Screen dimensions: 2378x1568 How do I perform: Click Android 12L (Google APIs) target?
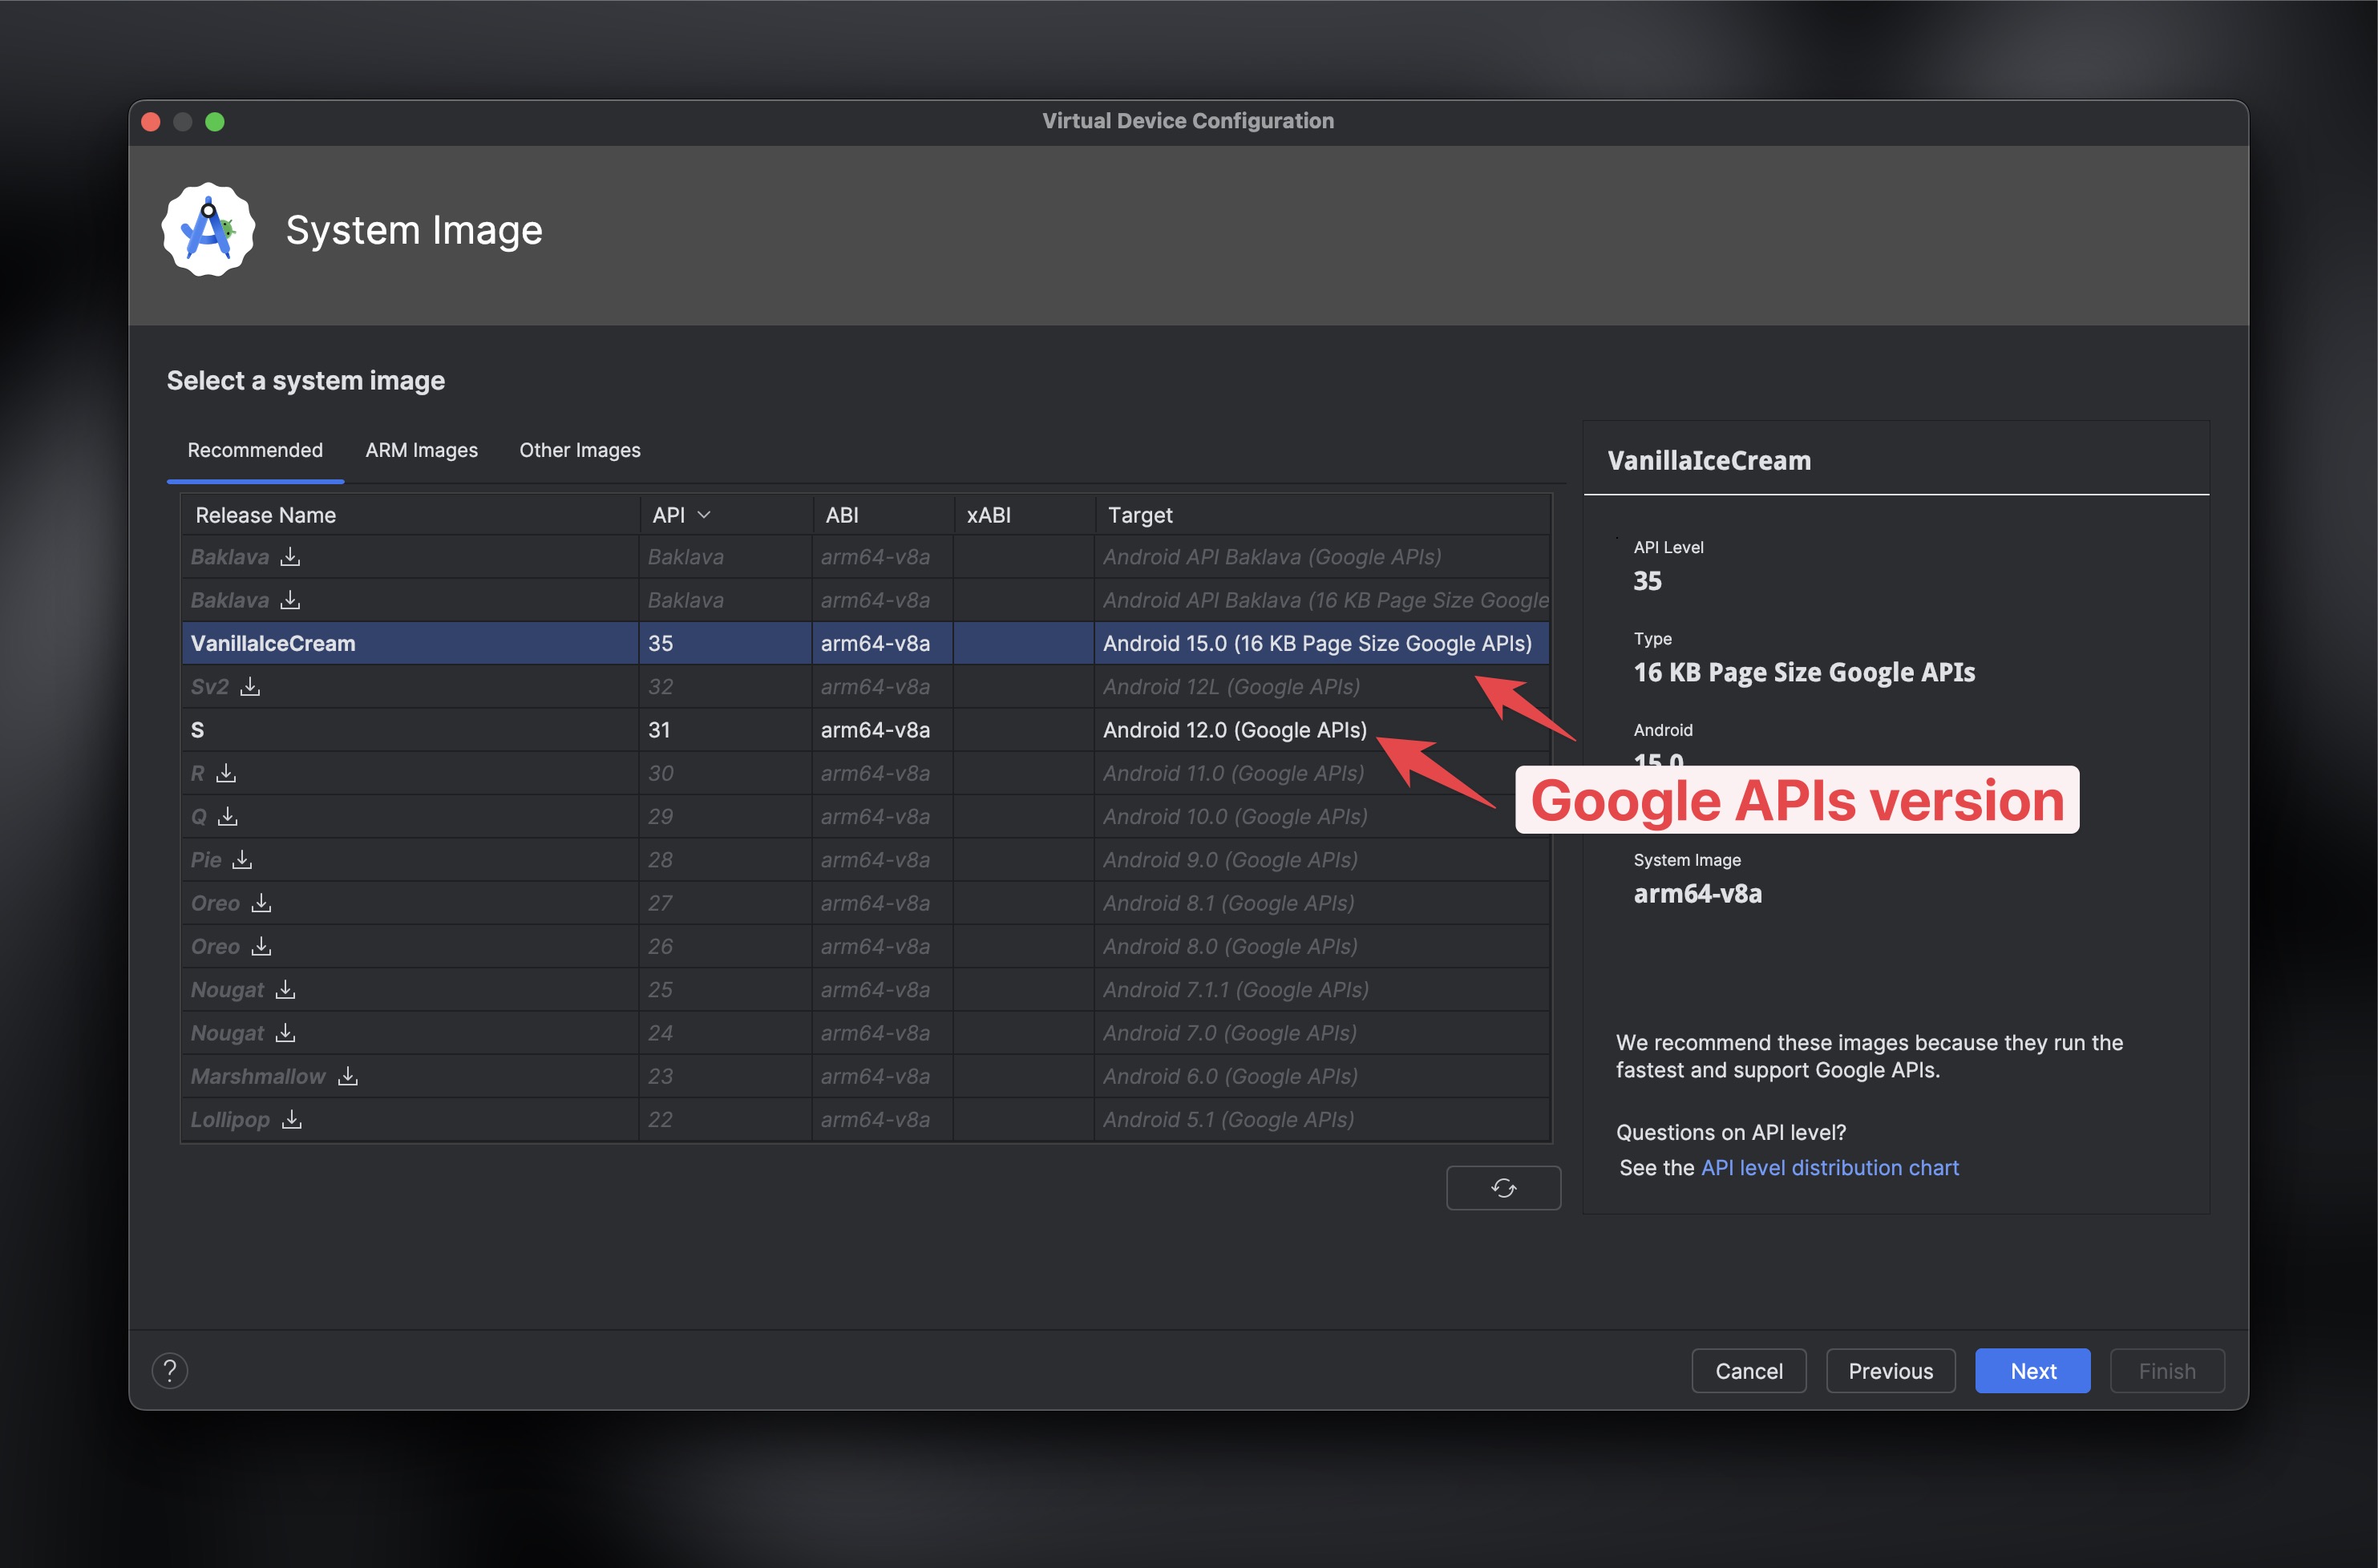[x=1231, y=686]
